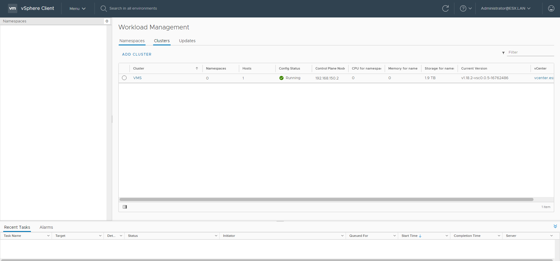This screenshot has height=261, width=560.
Task: Open the Menu dropdown
Action: [77, 8]
